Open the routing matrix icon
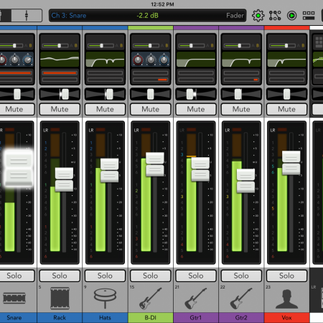 click(275, 16)
